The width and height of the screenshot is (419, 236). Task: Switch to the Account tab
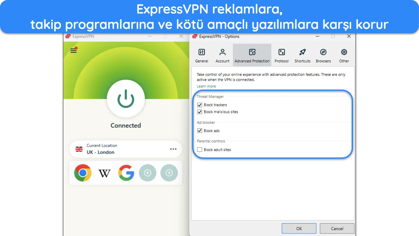coord(223,56)
